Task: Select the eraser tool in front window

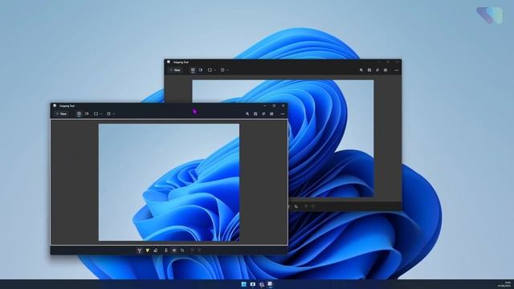Action: (156, 250)
